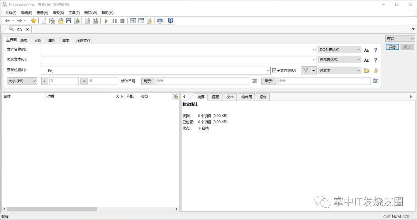Image resolution: width=417 pixels, height=220 pixels.
Task: Click the 停止 button
Action: 407,47
